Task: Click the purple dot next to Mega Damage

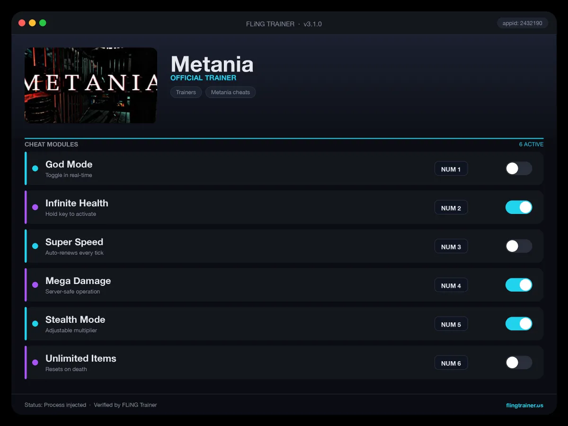Action: click(x=35, y=285)
